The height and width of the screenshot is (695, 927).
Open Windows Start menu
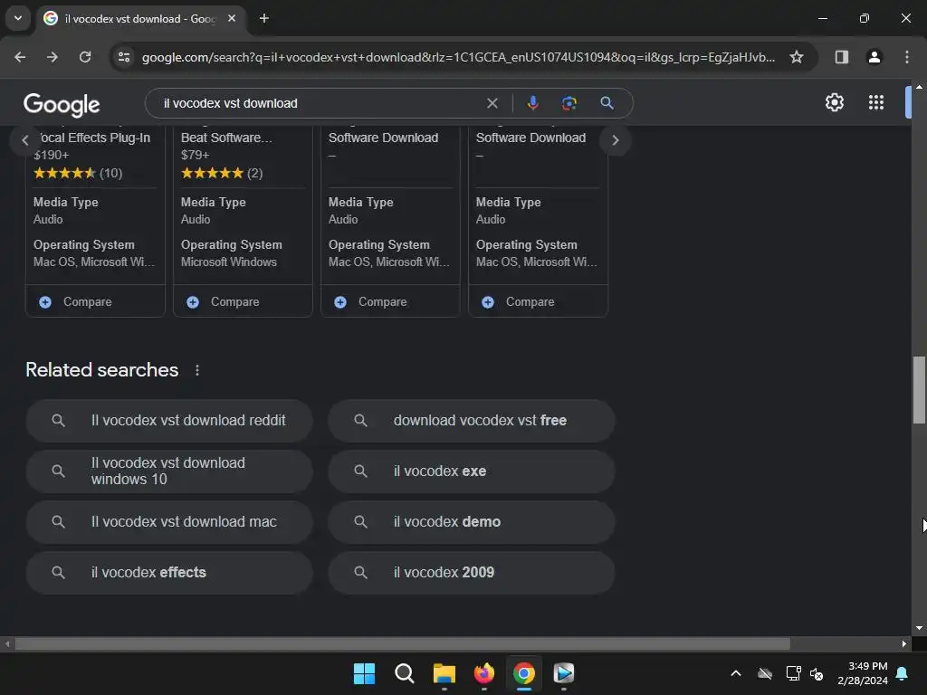point(364,673)
